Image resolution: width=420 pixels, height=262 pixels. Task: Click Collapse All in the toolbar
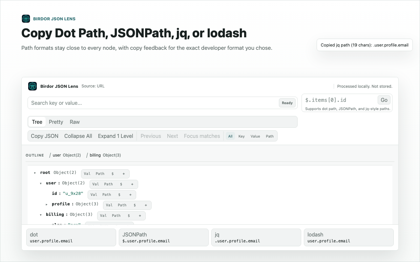pos(78,136)
